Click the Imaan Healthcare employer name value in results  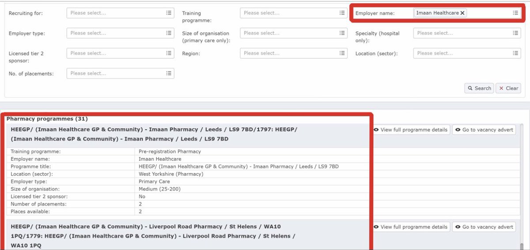pos(160,159)
